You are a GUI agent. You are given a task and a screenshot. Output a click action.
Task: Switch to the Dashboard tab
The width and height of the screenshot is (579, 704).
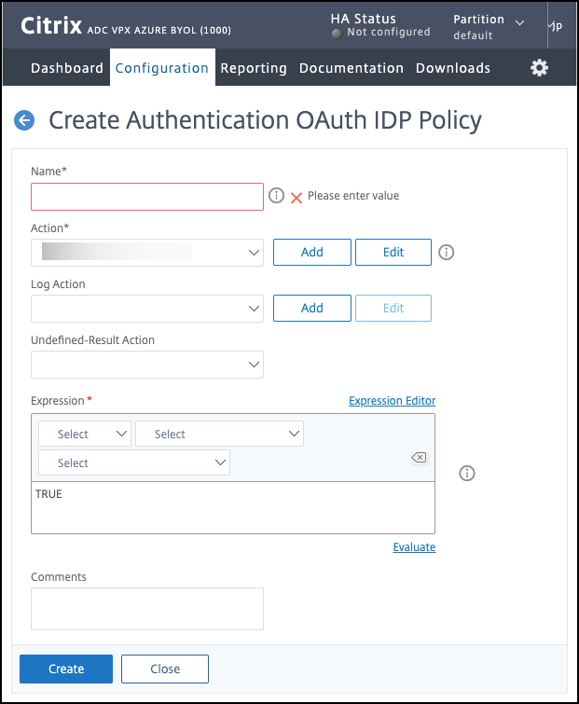(x=67, y=68)
